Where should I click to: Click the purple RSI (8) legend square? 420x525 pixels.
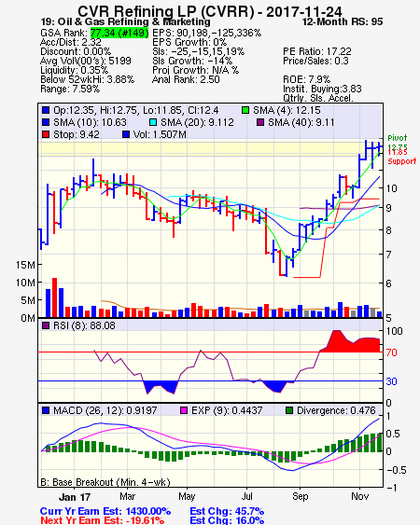[46, 325]
